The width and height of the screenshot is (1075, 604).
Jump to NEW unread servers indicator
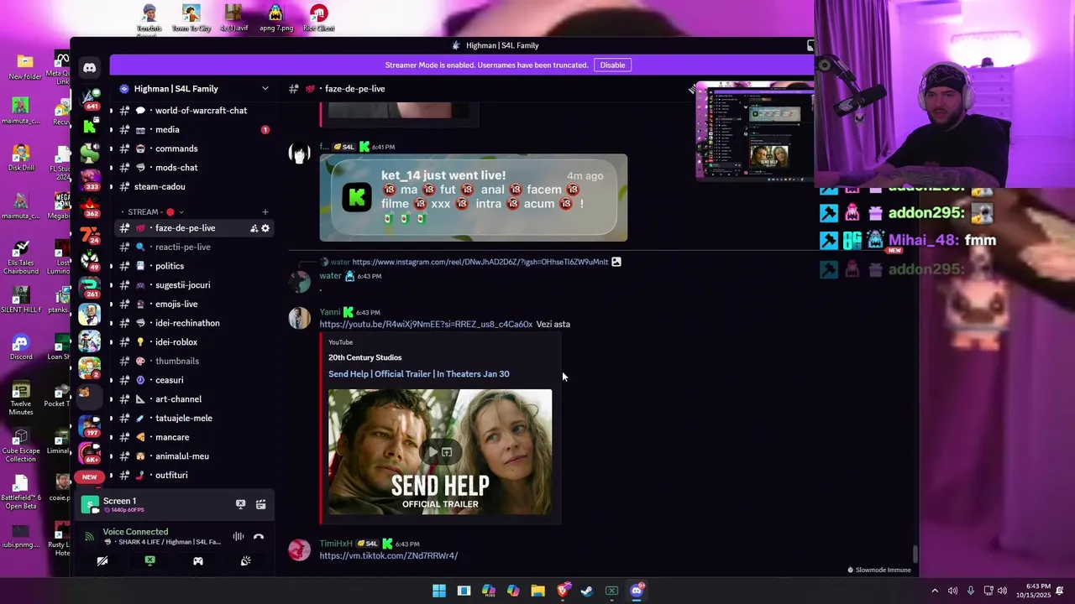click(x=89, y=476)
